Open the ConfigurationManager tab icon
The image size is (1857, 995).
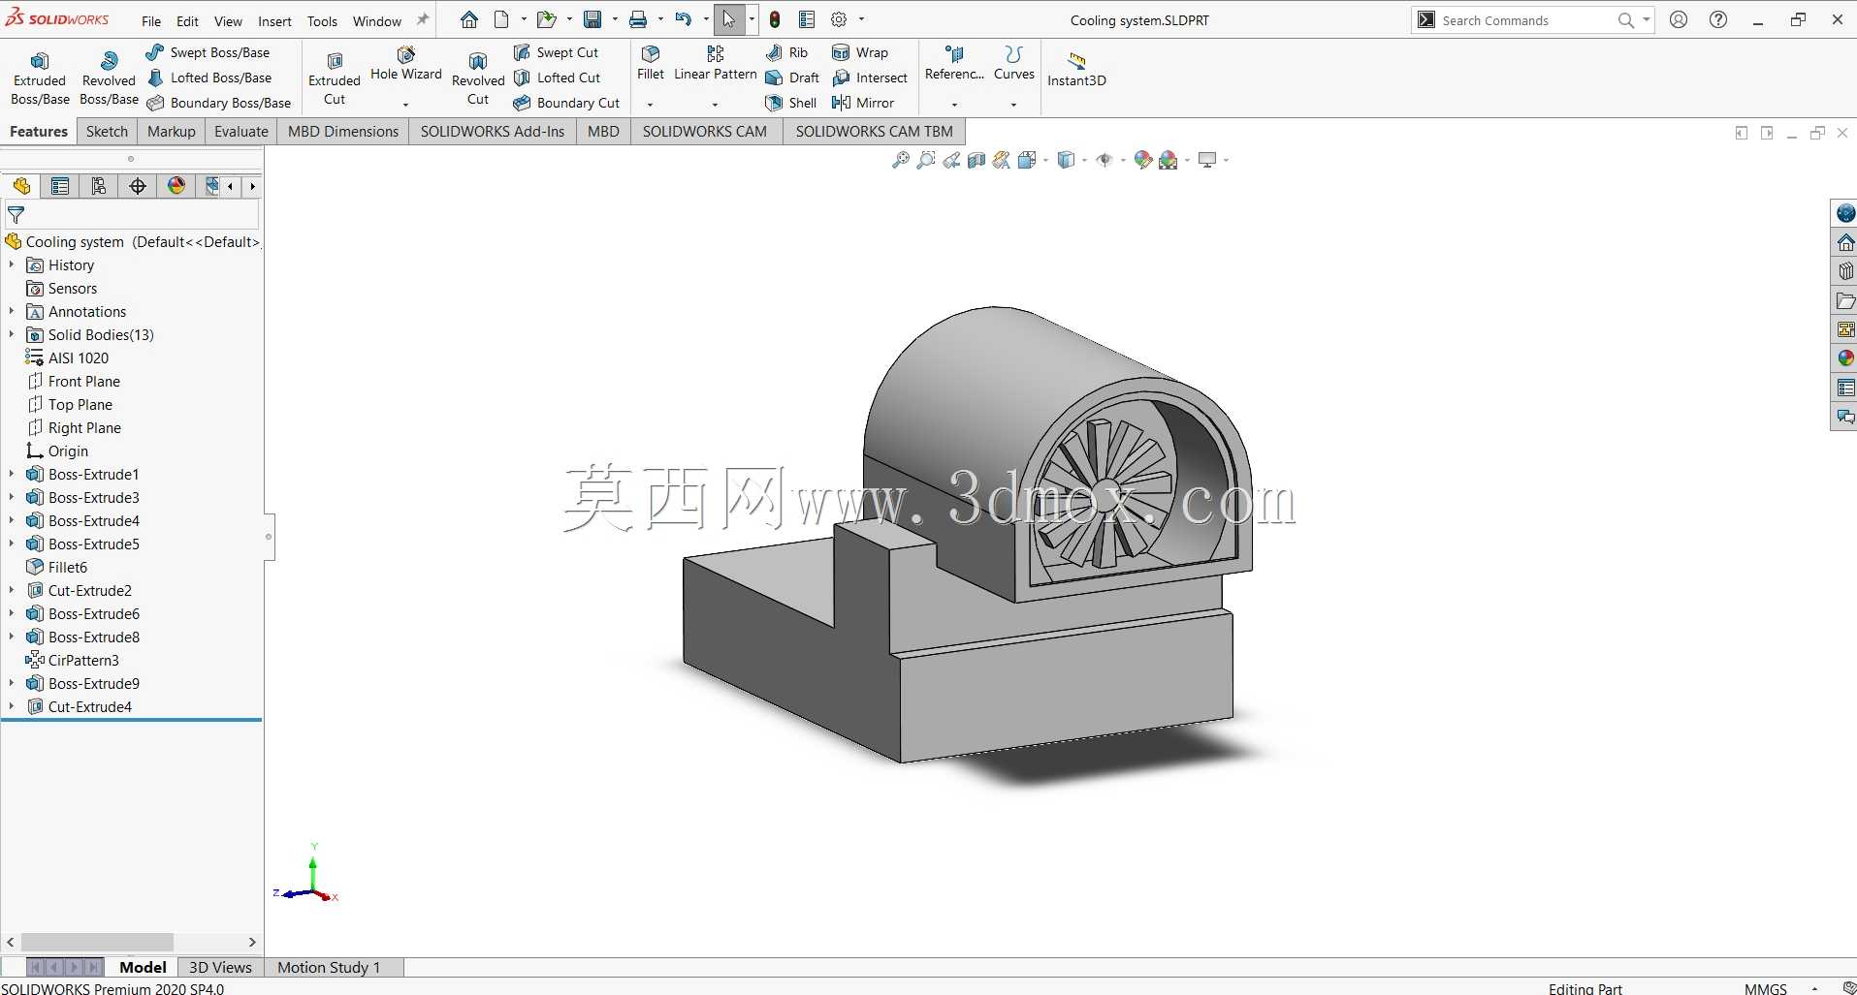click(99, 186)
